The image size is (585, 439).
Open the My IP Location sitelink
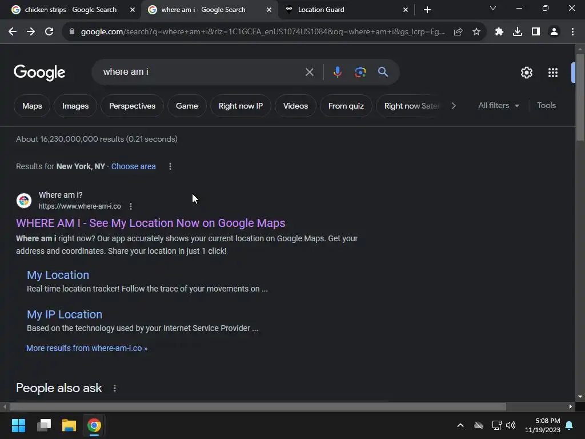[65, 315]
